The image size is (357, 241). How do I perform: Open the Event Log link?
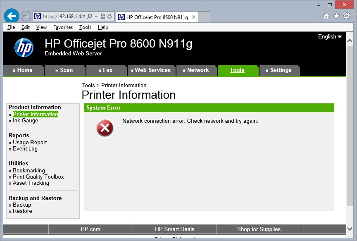25,149
